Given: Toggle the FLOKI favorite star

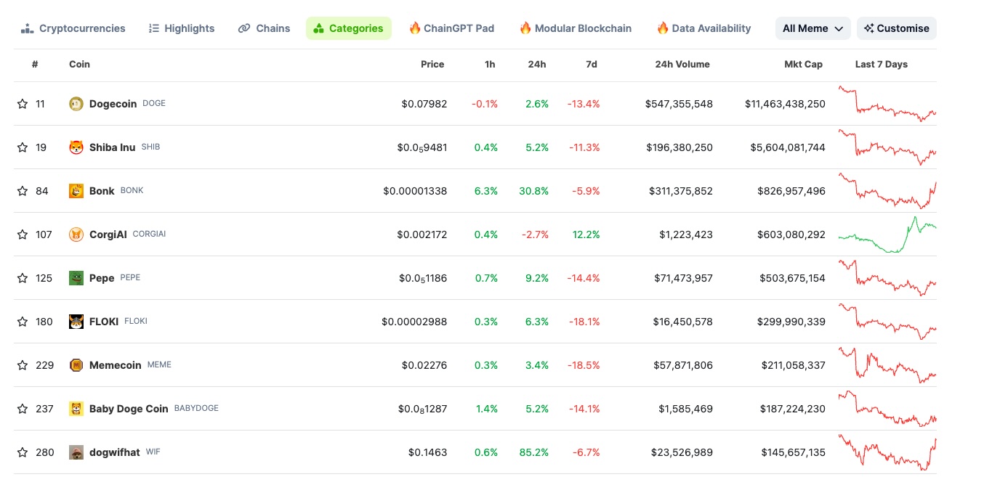Looking at the screenshot, I should (23, 322).
